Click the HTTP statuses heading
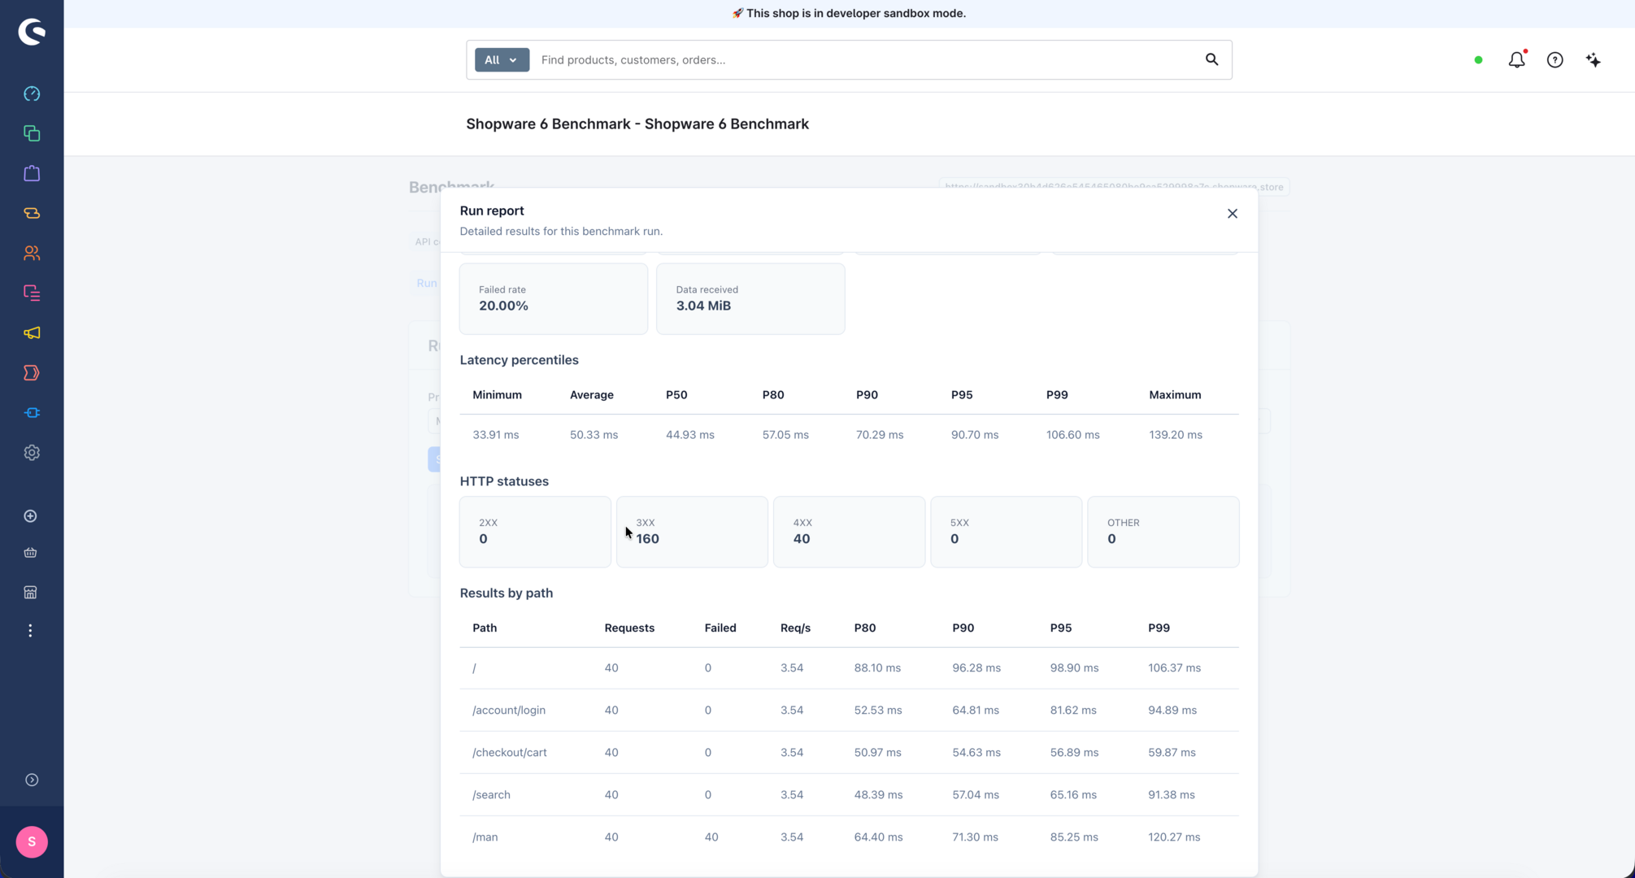The width and height of the screenshot is (1635, 878). (x=504, y=481)
